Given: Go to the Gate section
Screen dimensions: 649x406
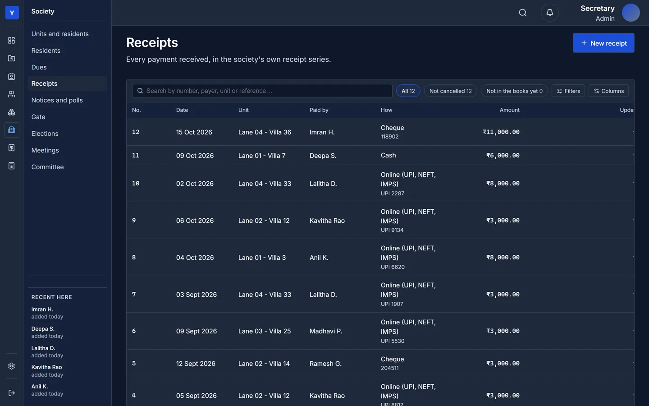Looking at the screenshot, I should point(67,117).
